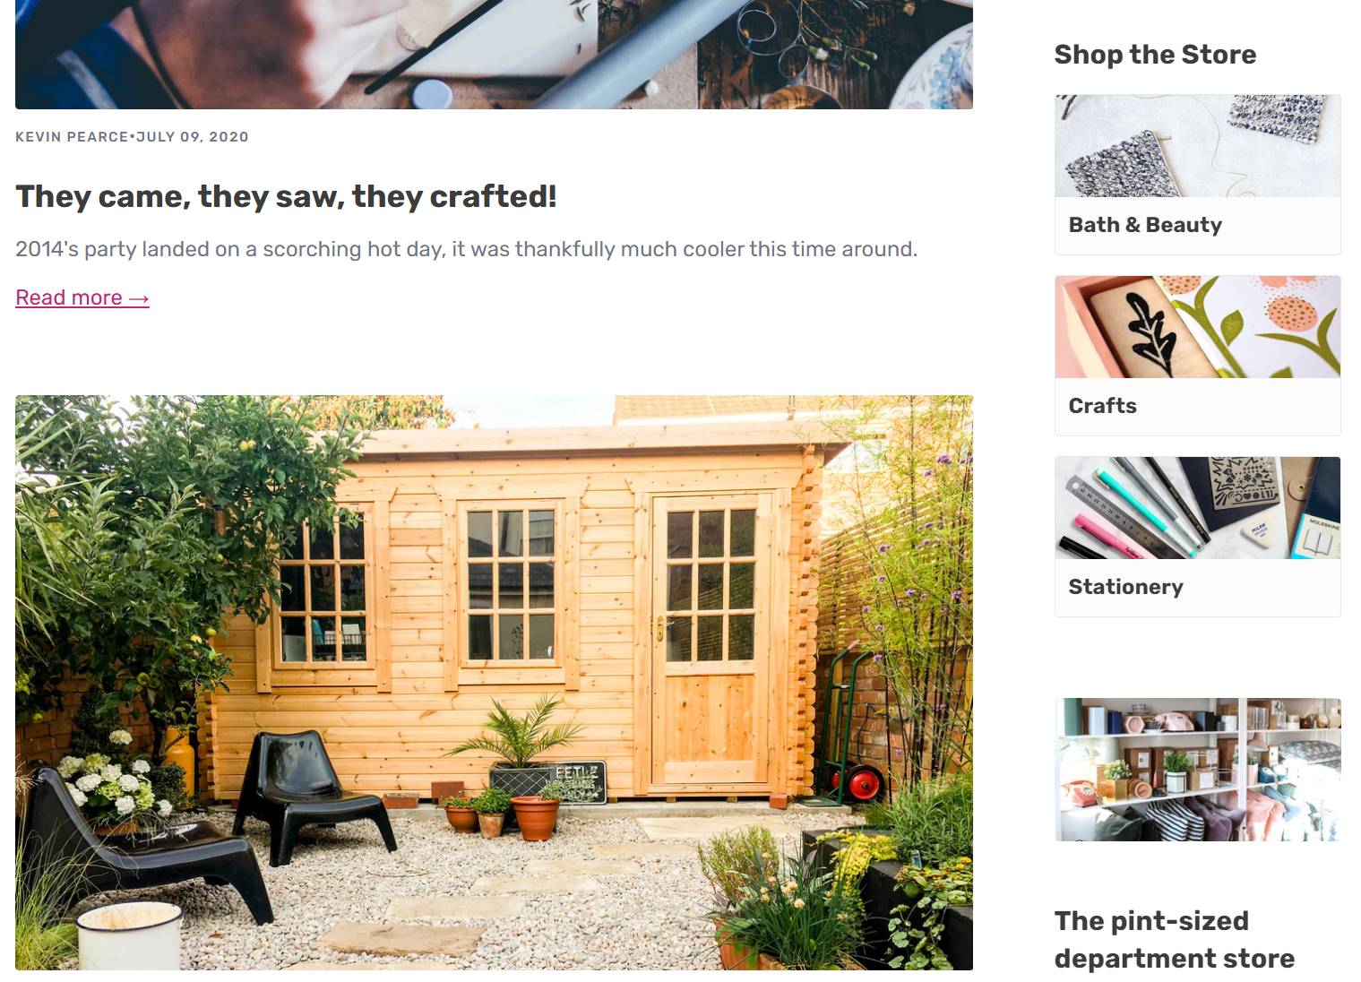Viewport: 1361px width, 982px height.
Task: Click the July 09, 2020 post date
Action: (193, 137)
